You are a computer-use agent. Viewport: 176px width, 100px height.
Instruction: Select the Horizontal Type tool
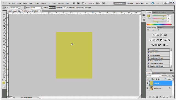click(x=4, y=60)
